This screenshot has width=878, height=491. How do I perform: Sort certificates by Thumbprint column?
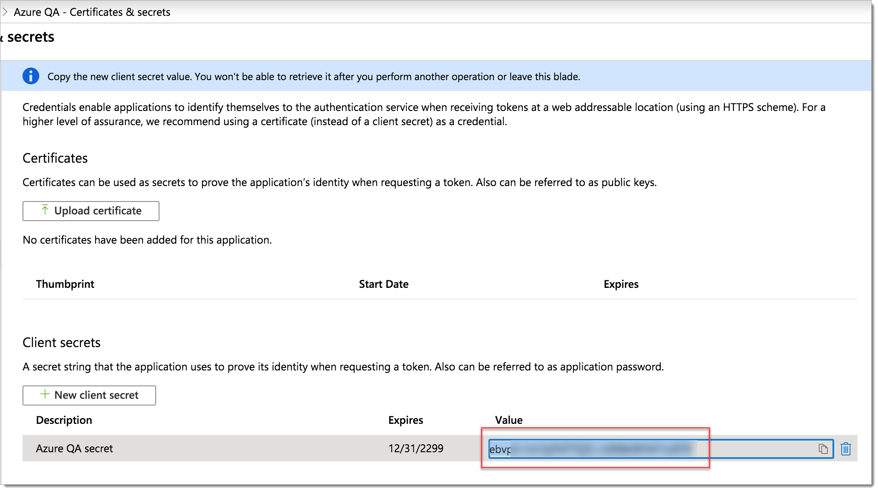65,284
